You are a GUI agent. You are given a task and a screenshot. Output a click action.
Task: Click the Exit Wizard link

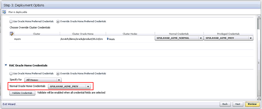[x=9, y=104]
